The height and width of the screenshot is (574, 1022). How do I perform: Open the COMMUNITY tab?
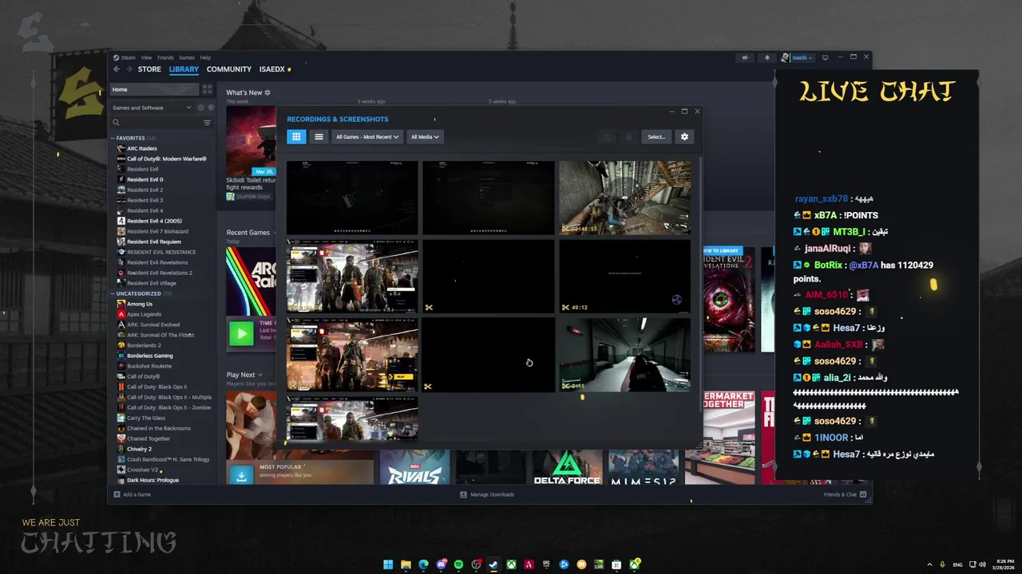[x=229, y=69]
